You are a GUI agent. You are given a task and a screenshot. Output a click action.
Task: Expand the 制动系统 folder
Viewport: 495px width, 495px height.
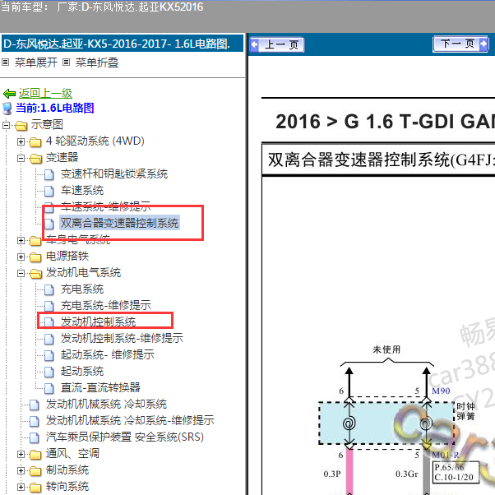click(21, 470)
